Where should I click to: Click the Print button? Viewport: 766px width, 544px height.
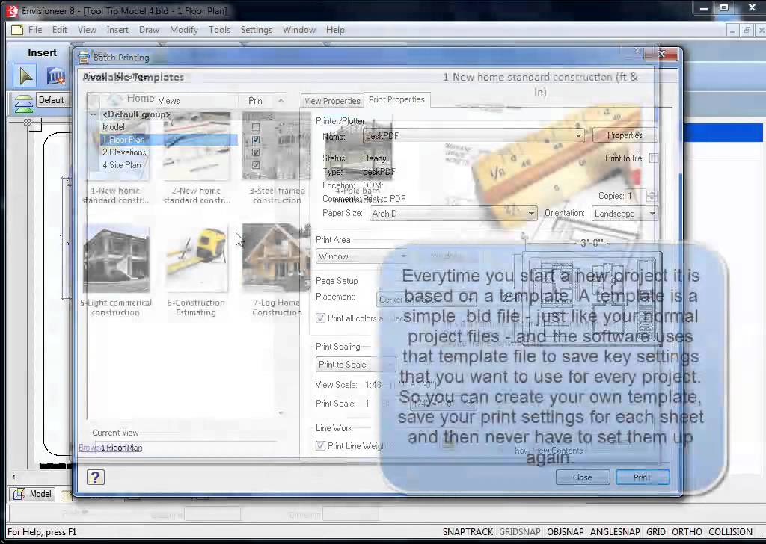click(x=643, y=477)
